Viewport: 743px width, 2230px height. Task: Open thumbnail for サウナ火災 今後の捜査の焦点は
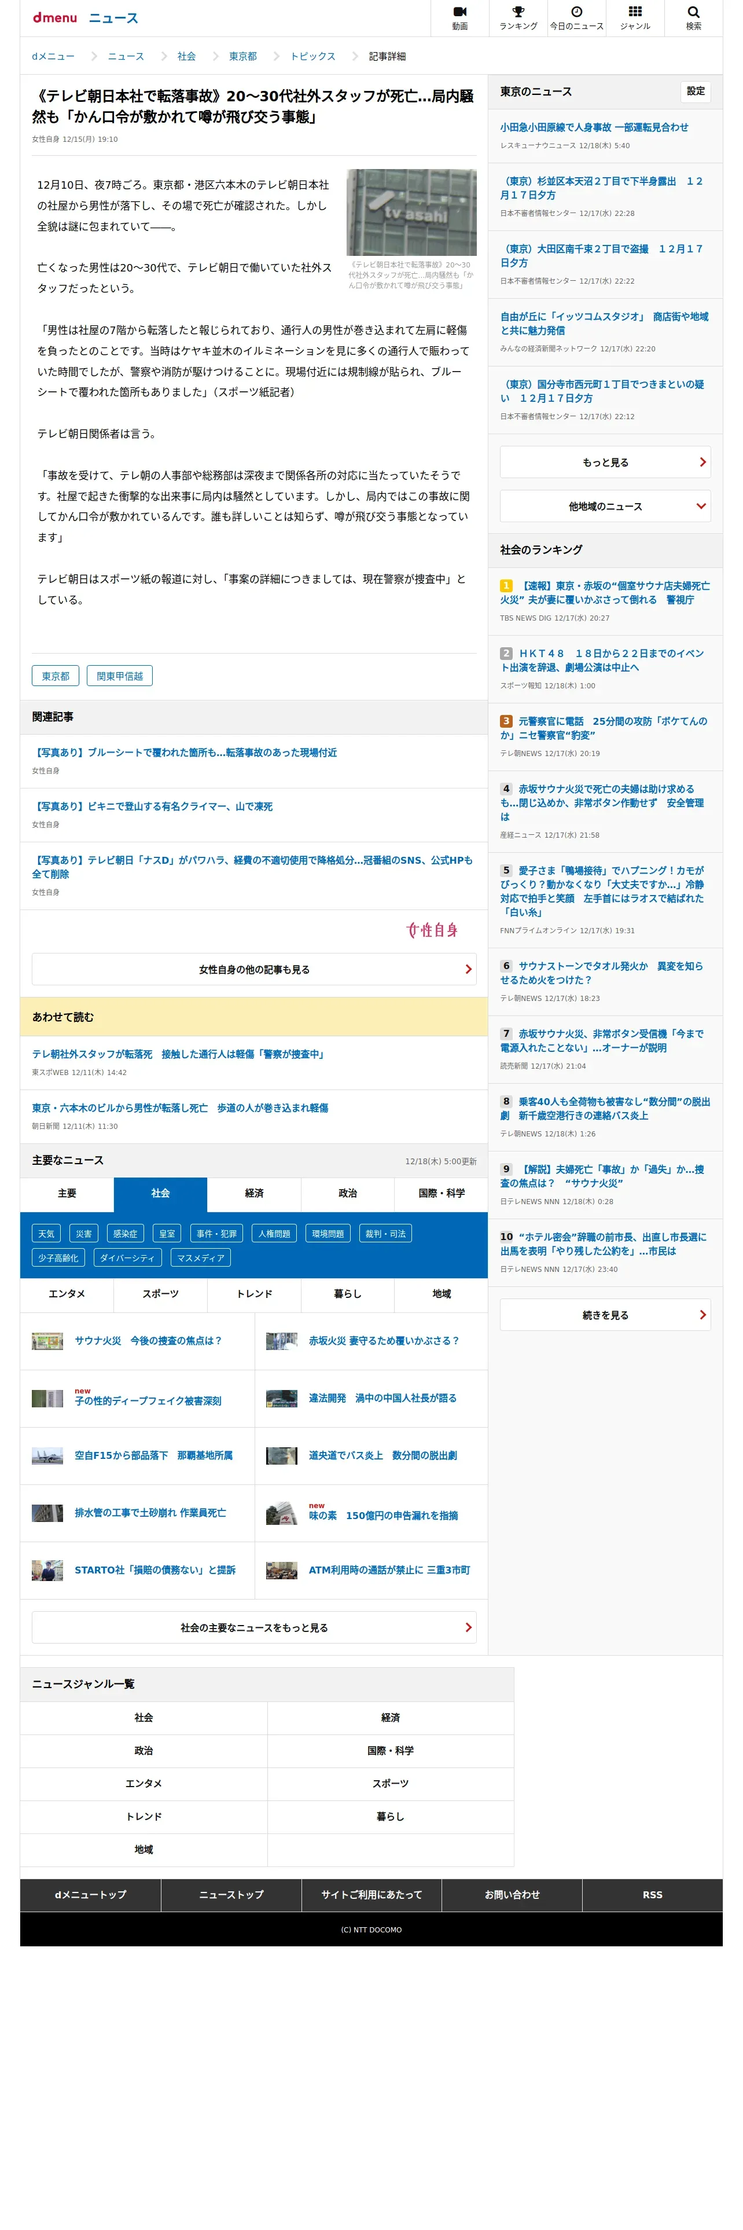[47, 1341]
